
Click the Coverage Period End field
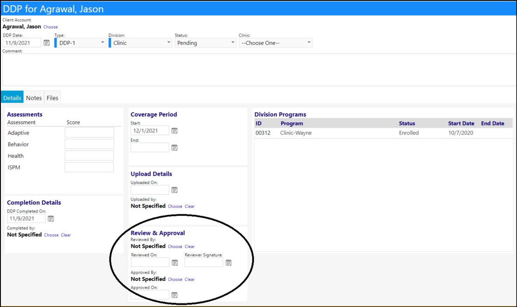tap(150, 147)
